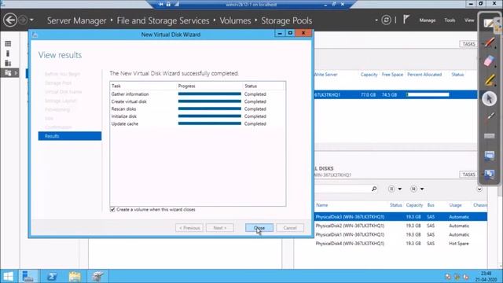
Task: Click the Server Manager back arrow
Action: pyautogui.click(x=10, y=20)
